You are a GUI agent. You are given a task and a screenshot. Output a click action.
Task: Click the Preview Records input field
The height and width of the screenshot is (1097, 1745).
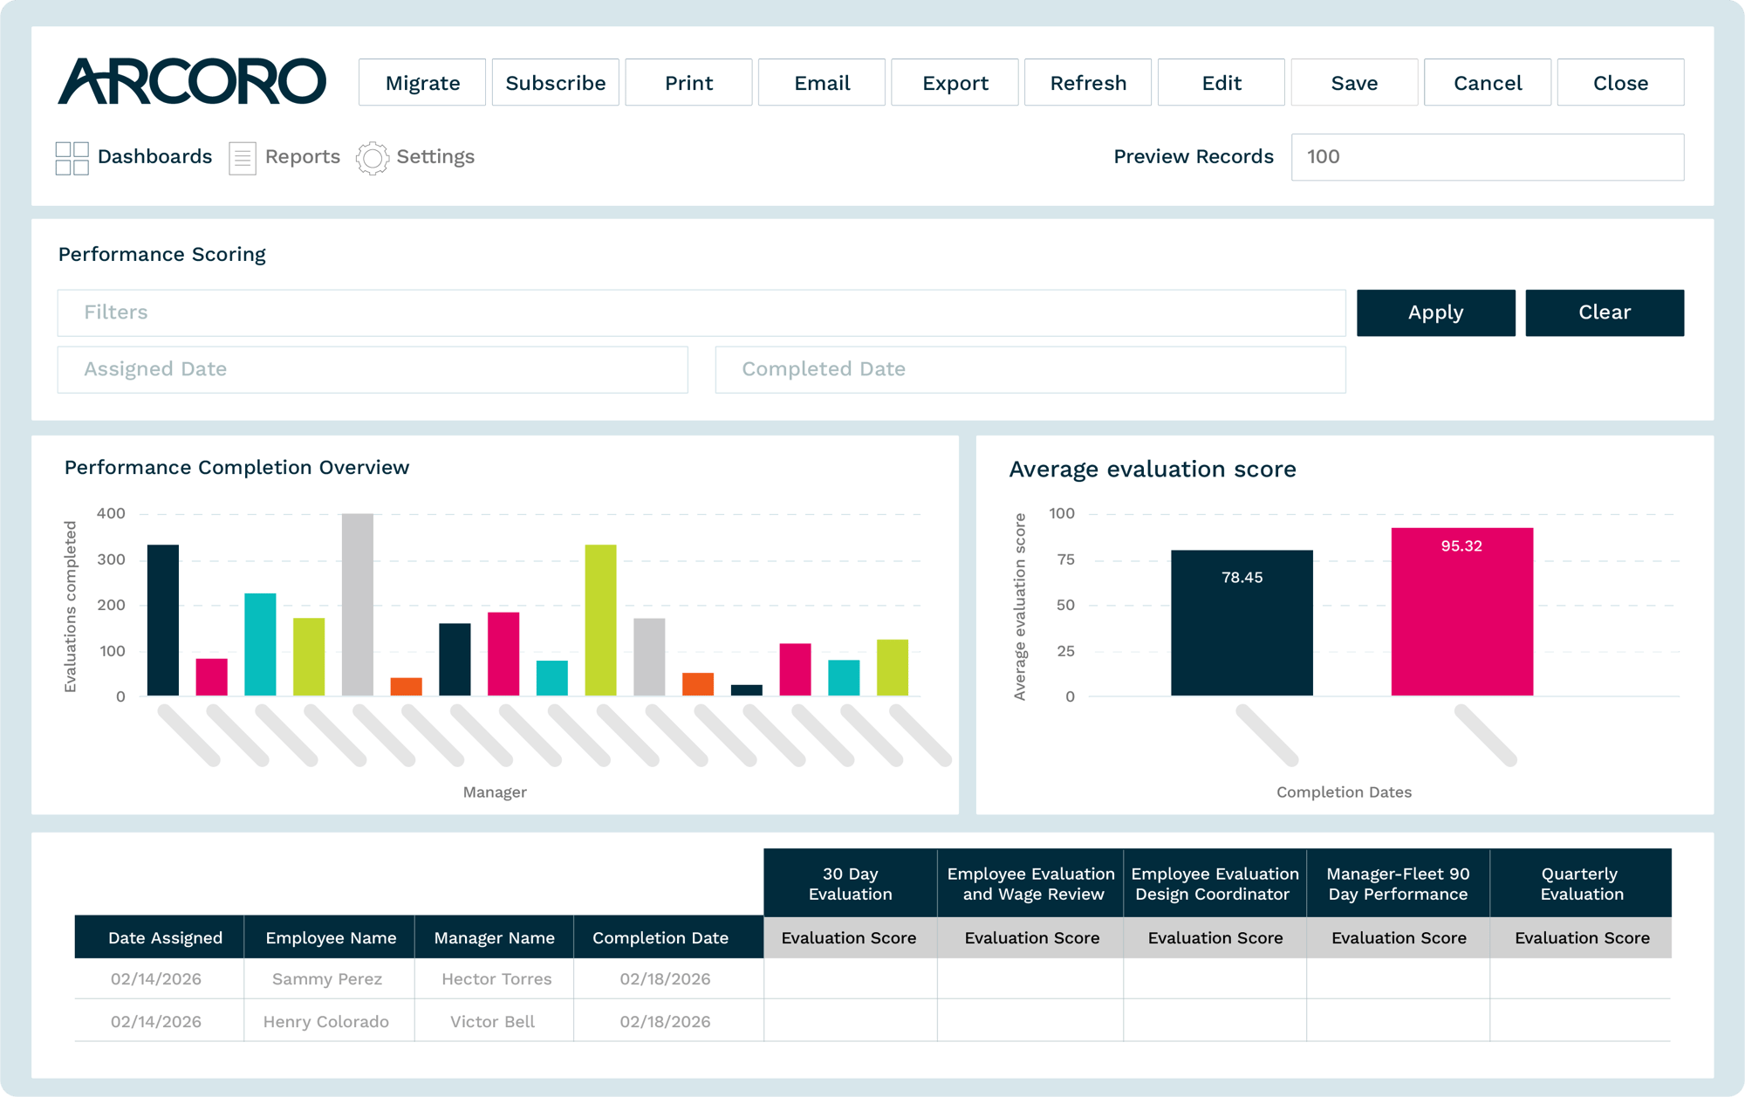1488,157
